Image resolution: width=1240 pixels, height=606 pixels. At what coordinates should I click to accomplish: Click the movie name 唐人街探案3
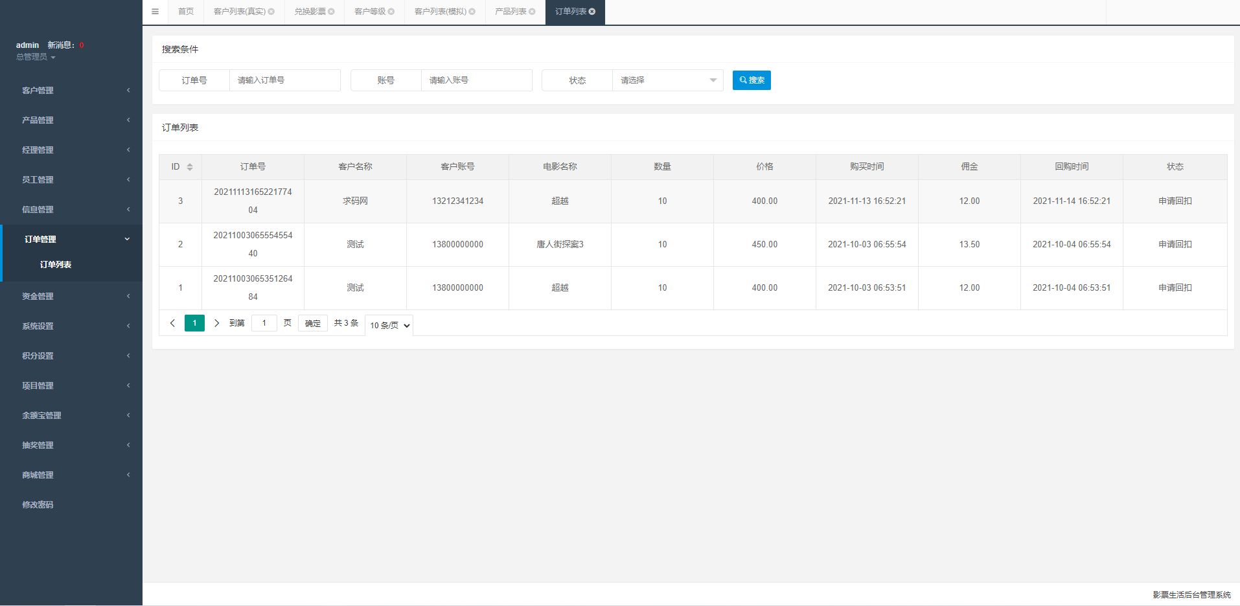(x=560, y=245)
